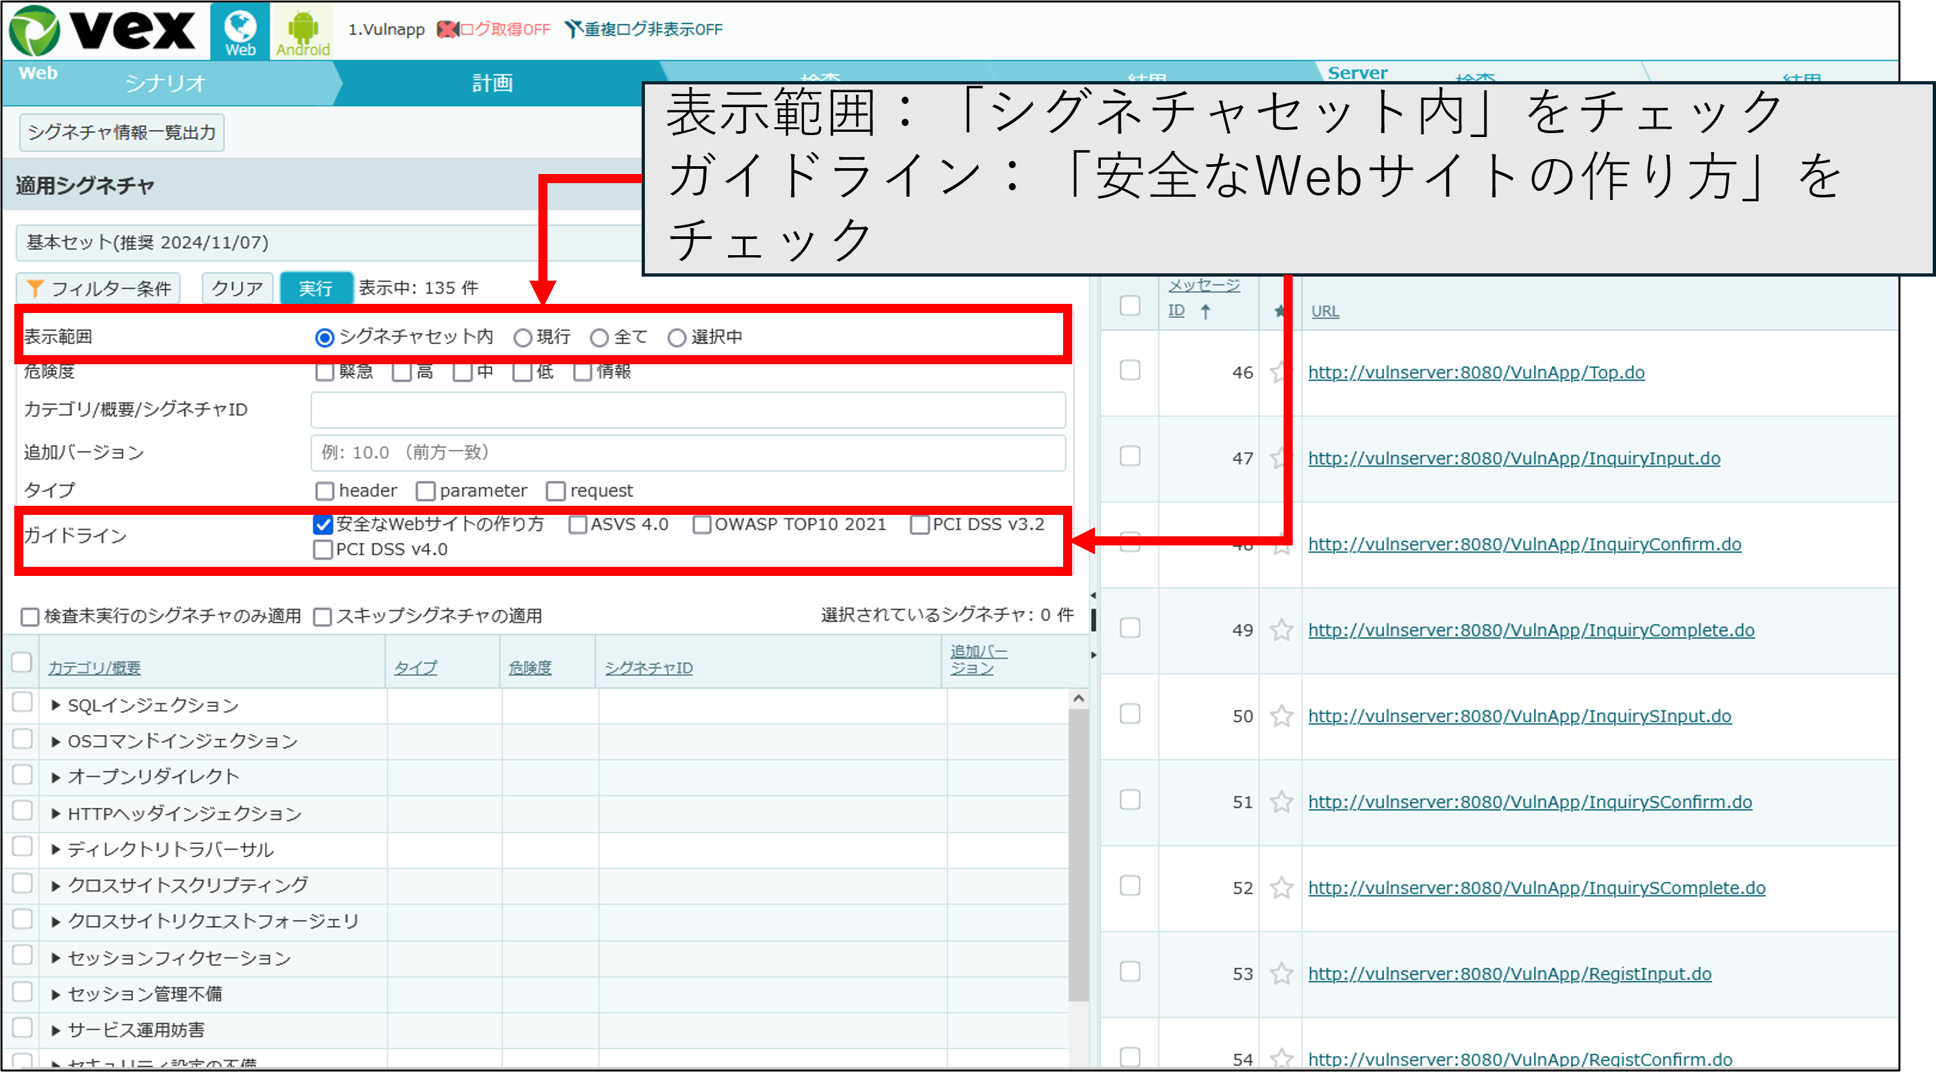Check the 検査未実行のシグネチャのみ適用 checkbox
Screen dimensions: 1936x1072
click(x=29, y=616)
